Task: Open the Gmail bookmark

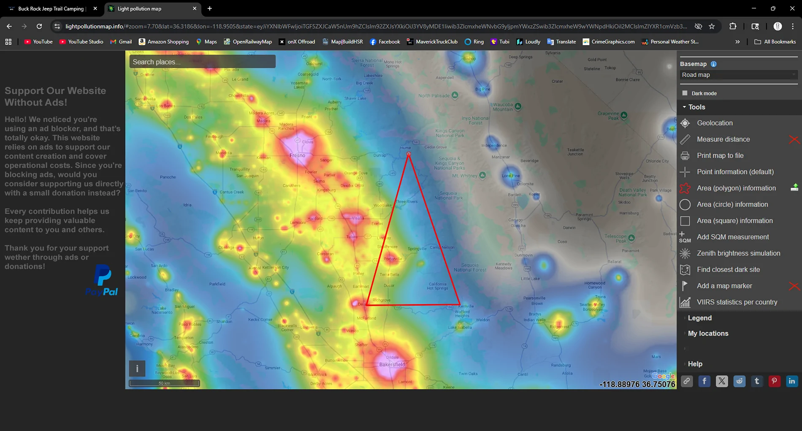Action: click(x=121, y=42)
